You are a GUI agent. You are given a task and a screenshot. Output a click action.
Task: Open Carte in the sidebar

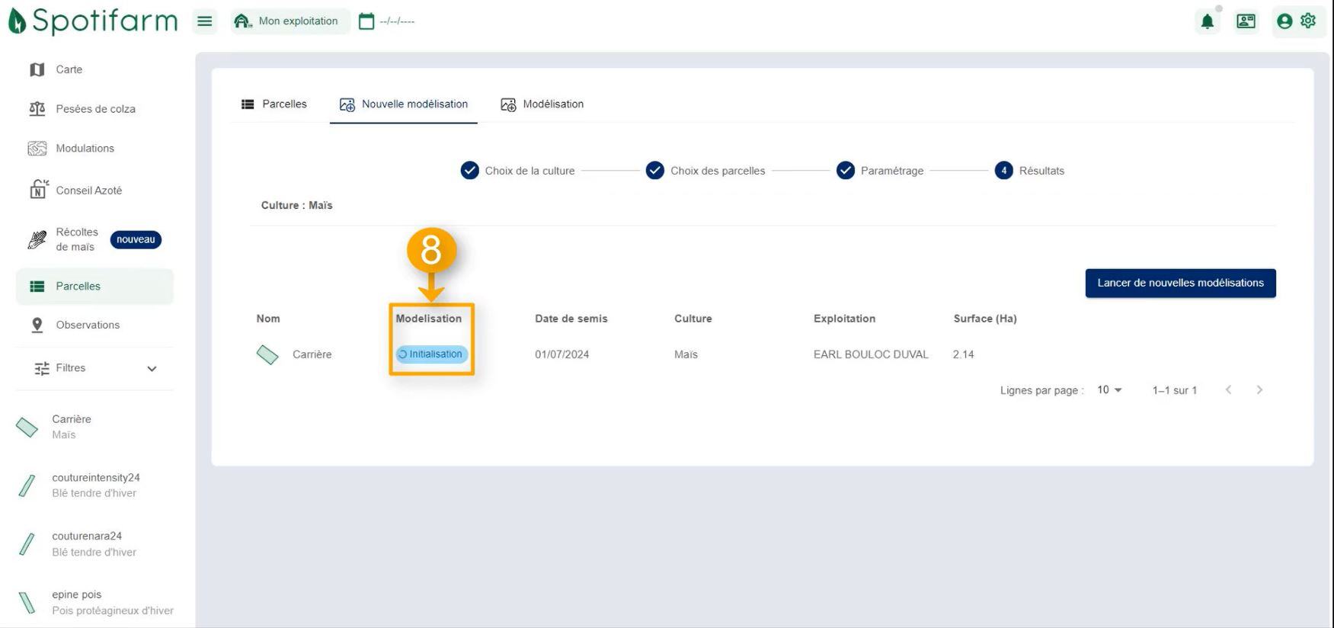69,69
